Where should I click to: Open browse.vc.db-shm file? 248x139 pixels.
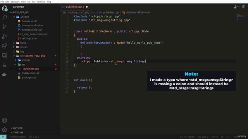[32, 25]
